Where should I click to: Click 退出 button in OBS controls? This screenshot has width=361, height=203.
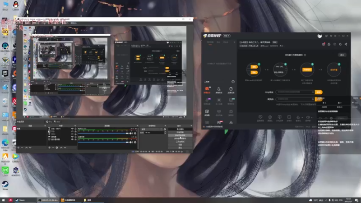[180, 148]
